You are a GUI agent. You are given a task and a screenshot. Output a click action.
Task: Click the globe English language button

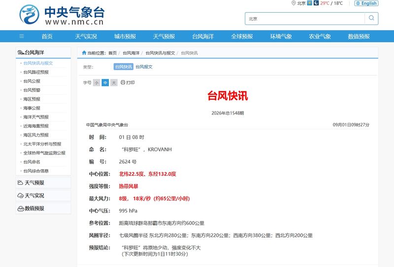(366, 3)
